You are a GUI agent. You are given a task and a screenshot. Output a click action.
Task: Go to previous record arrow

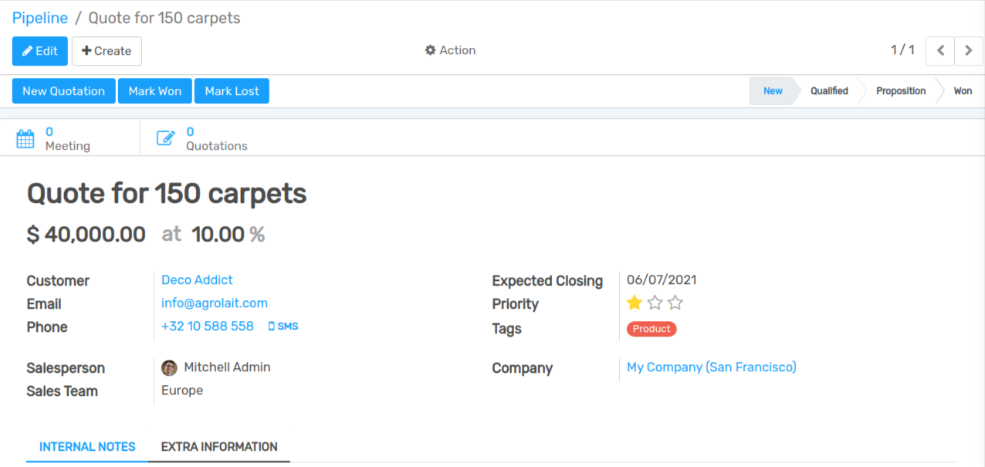(x=940, y=51)
